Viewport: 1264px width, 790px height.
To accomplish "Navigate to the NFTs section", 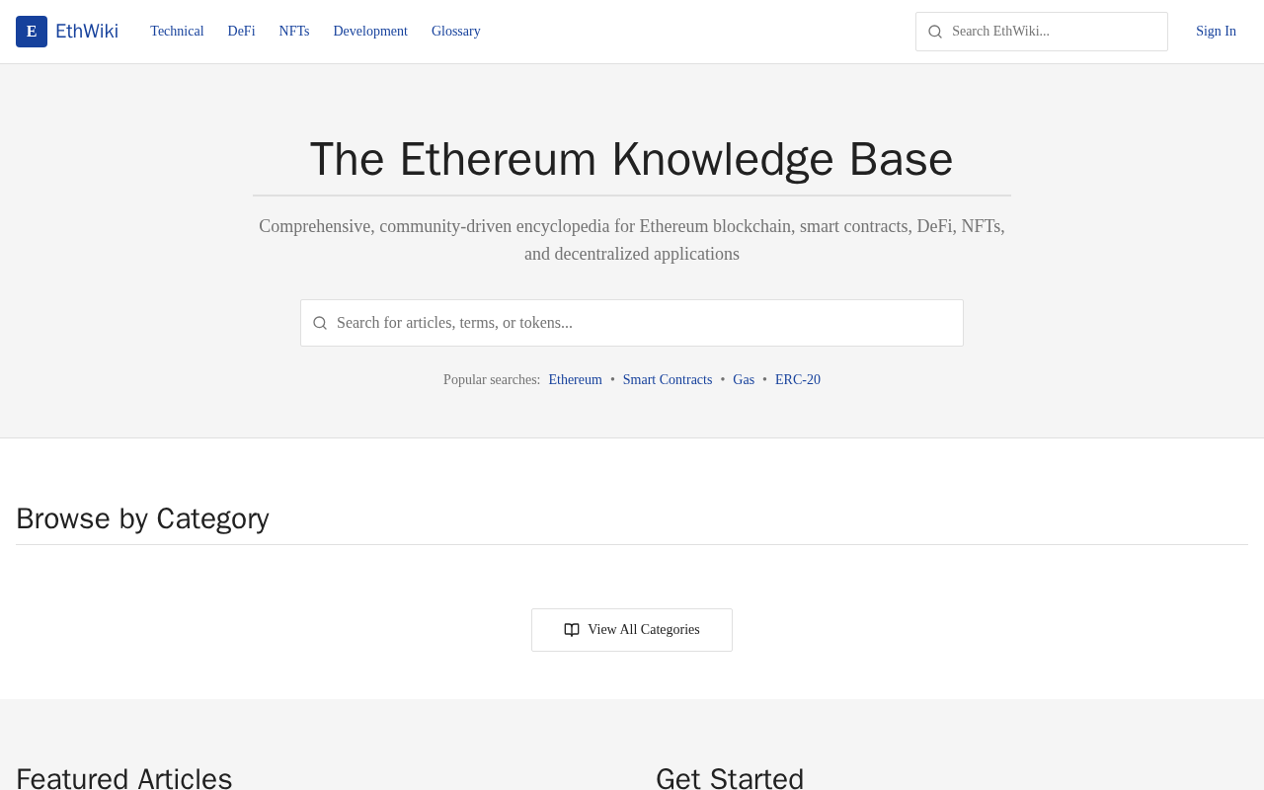I will [x=294, y=32].
